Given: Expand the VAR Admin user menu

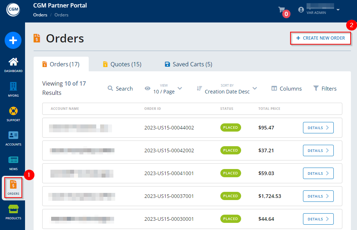Looking at the screenshot, I should click(319, 10).
